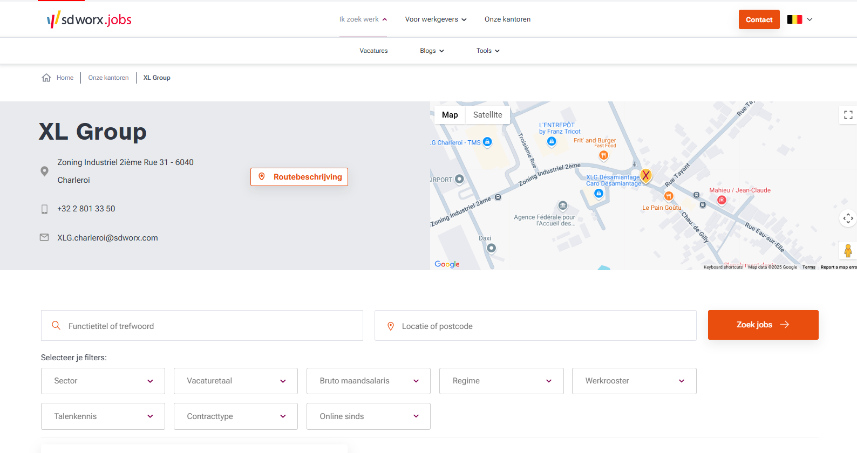
Task: Open the map Terms link
Action: 808,267
